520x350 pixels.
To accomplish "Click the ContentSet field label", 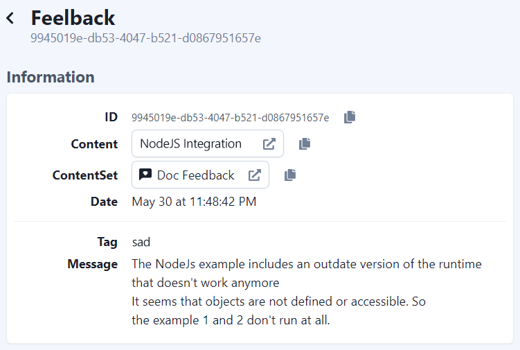I will 85,175.
